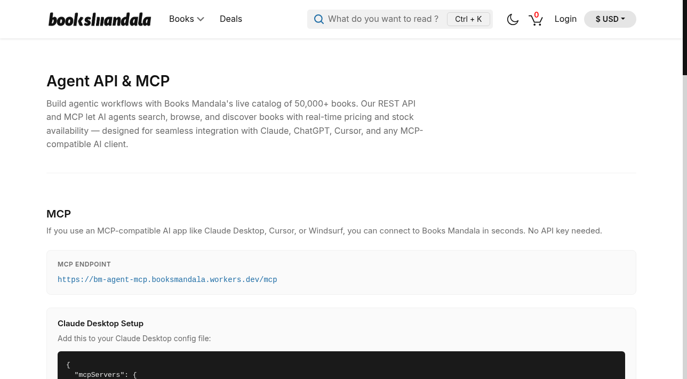This screenshot has width=687, height=379.
Task: Open the Deals page
Action: [x=231, y=19]
